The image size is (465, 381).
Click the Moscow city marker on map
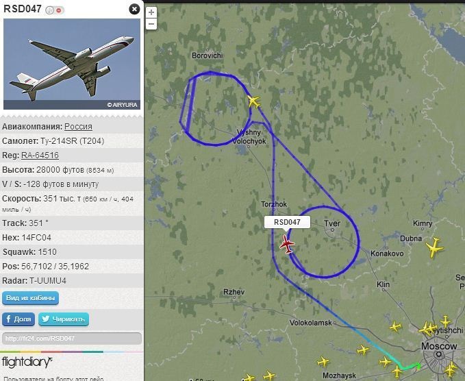point(438,354)
